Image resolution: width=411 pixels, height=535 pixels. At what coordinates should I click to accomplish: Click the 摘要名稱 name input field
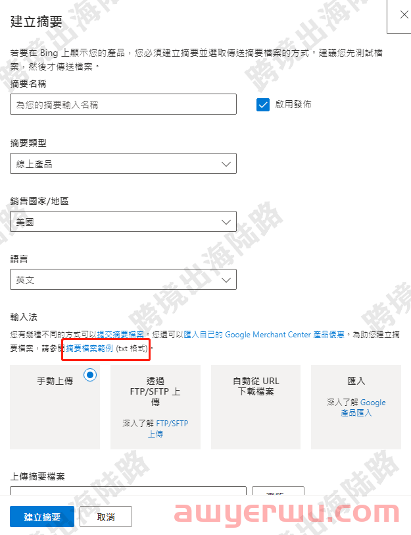123,104
